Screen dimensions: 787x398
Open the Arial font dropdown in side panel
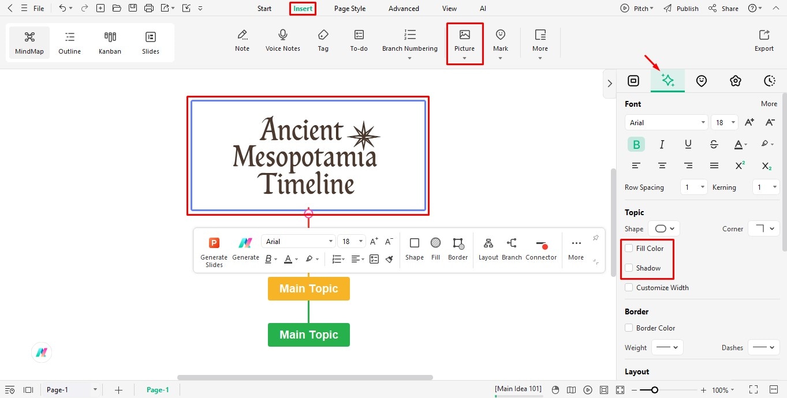666,122
